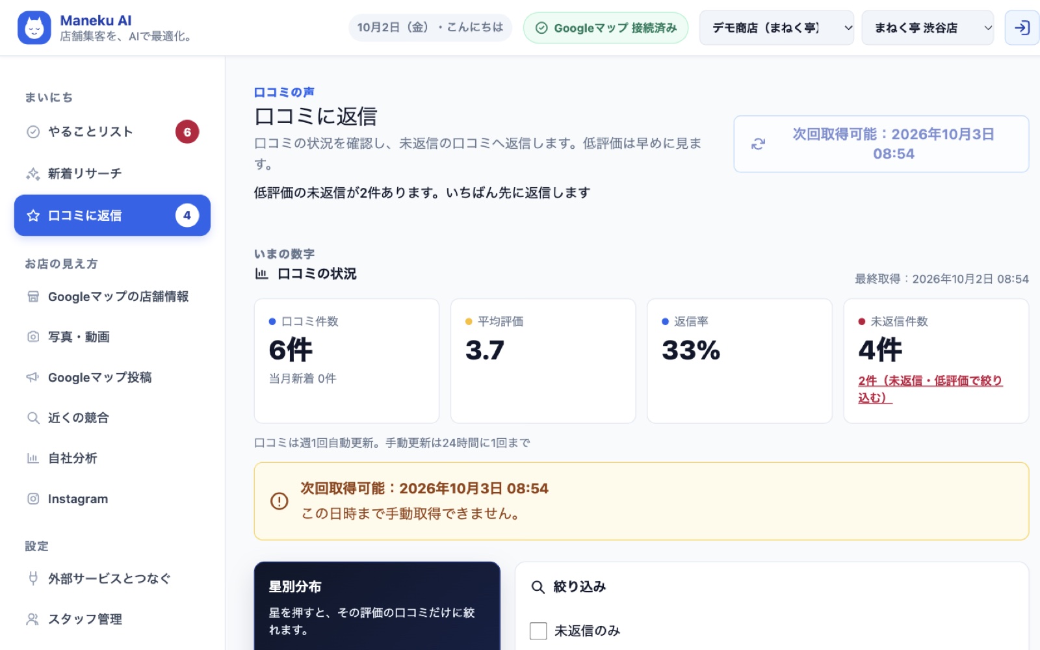This screenshot has height=650, width=1040.
Task: Click the 新着リサーチ sparkle icon
Action: click(x=33, y=174)
